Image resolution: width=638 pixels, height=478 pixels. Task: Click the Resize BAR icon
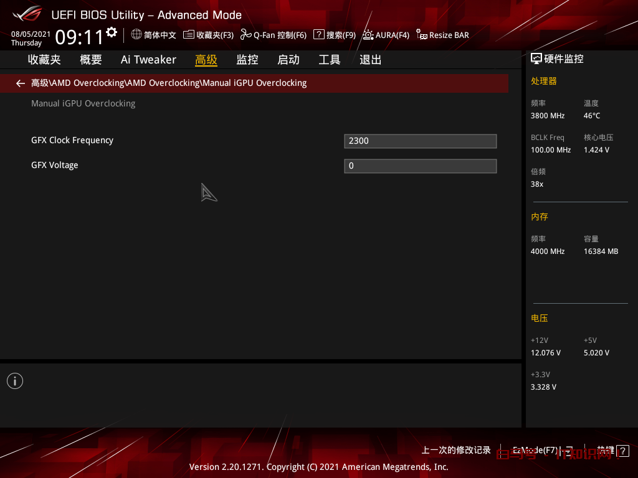[x=422, y=35]
